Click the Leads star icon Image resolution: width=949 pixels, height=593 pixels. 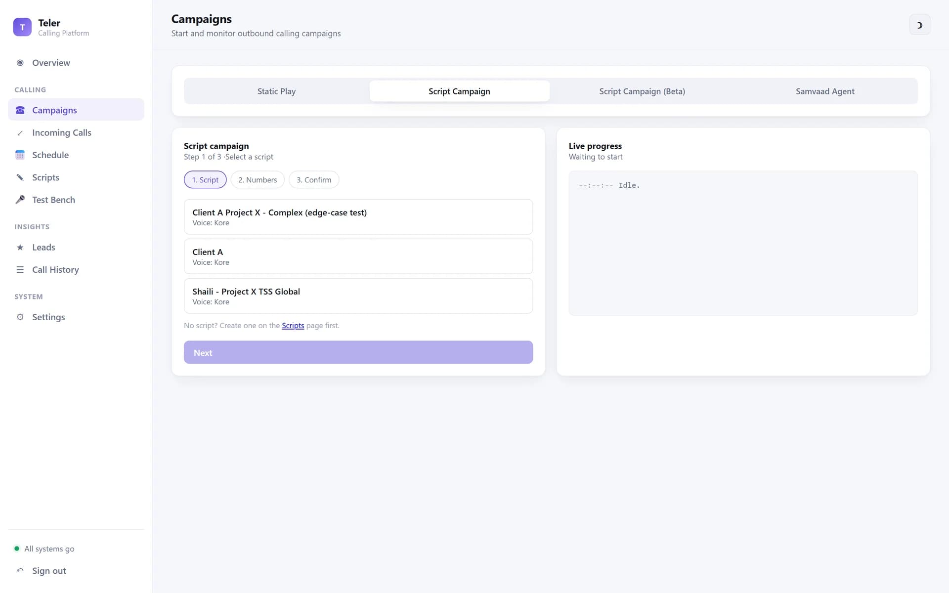coord(20,247)
